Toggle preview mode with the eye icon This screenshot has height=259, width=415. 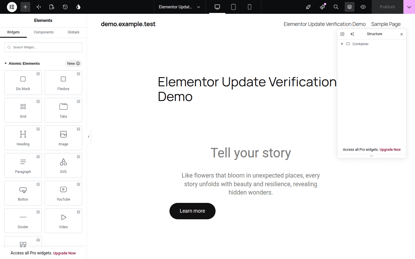click(x=363, y=7)
